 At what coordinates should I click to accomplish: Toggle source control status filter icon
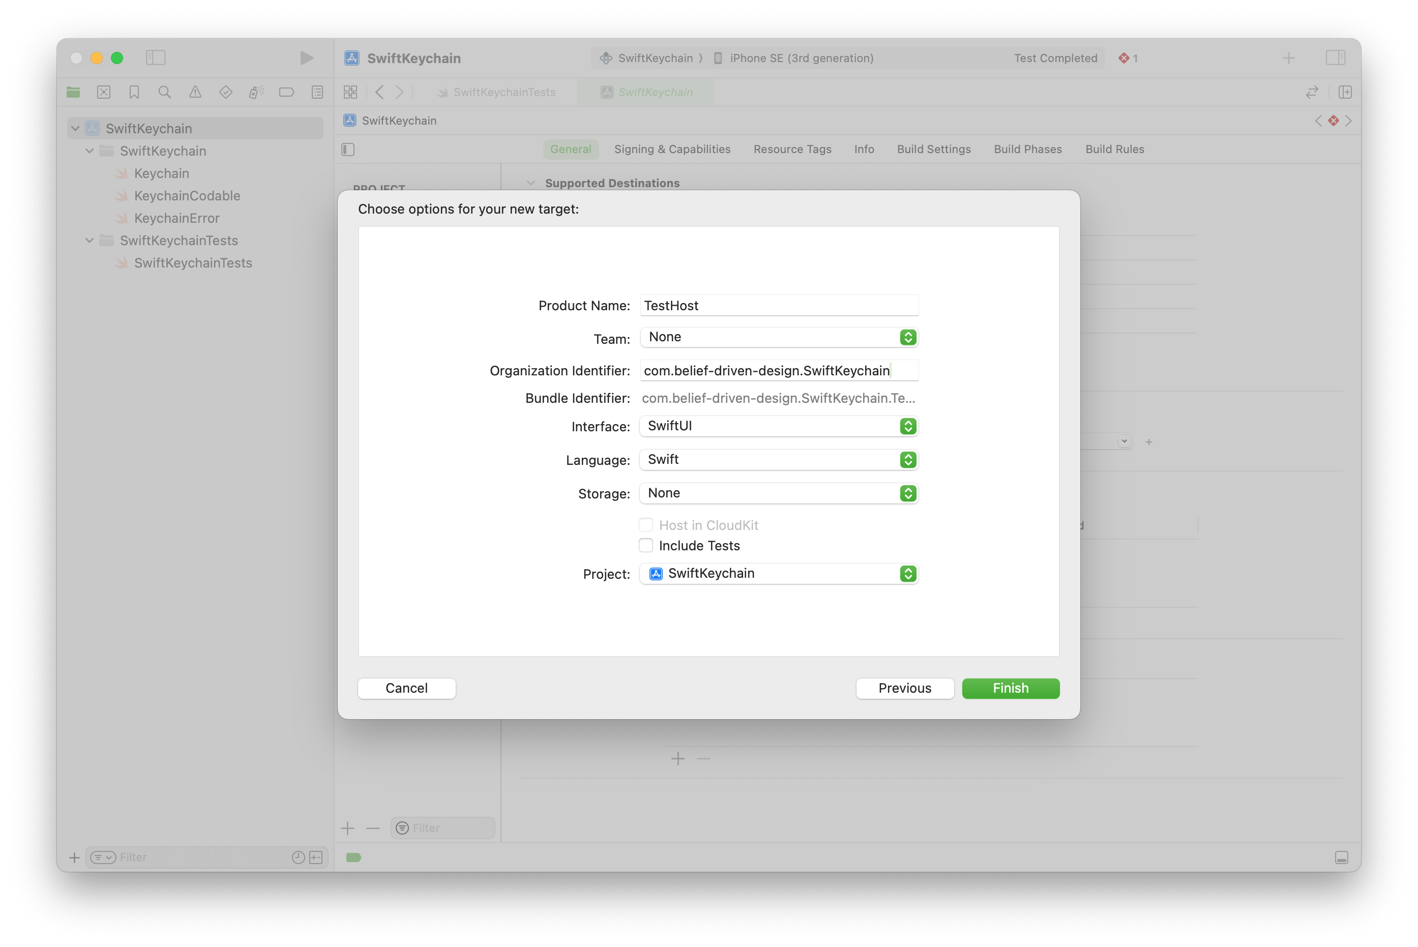(x=316, y=857)
